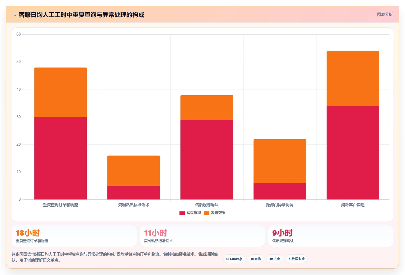Select the 表格 tag button
This screenshot has width=405, height=275.
[x=256, y=259]
